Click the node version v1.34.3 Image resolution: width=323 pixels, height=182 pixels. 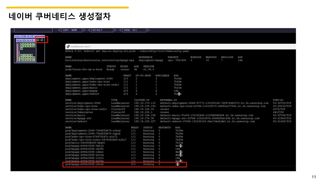coord(149,69)
